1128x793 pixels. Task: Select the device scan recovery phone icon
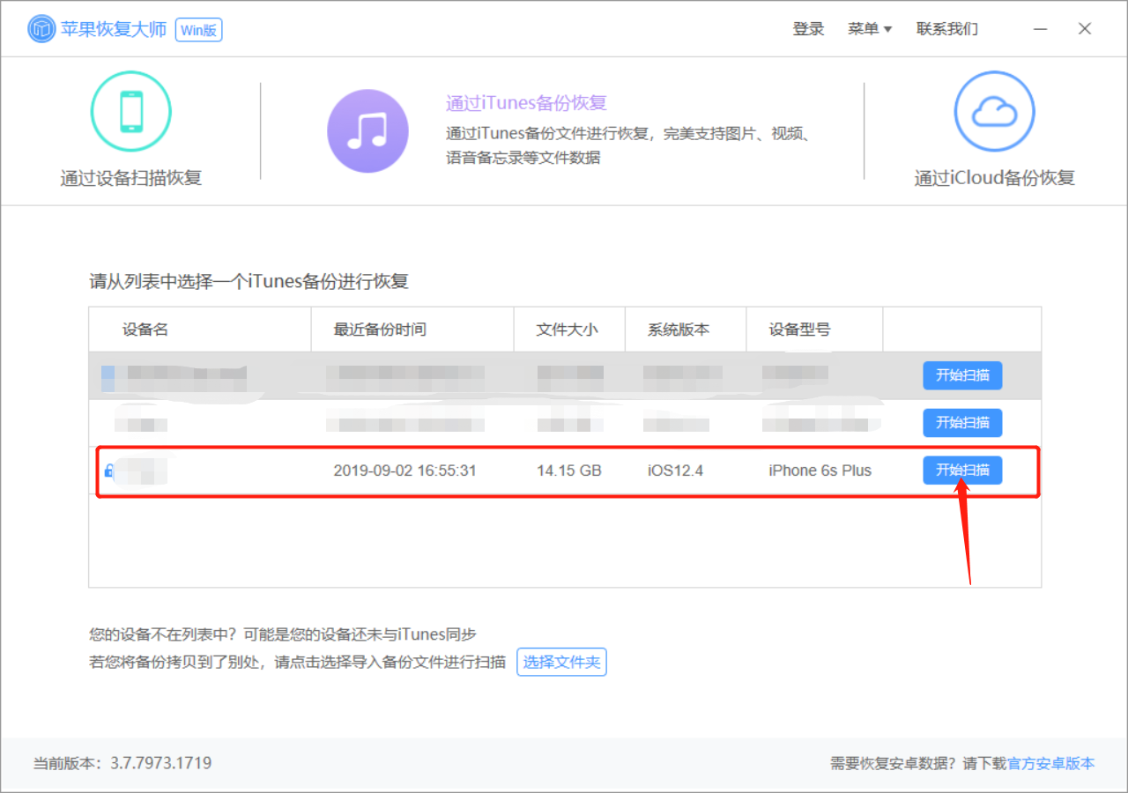click(130, 112)
